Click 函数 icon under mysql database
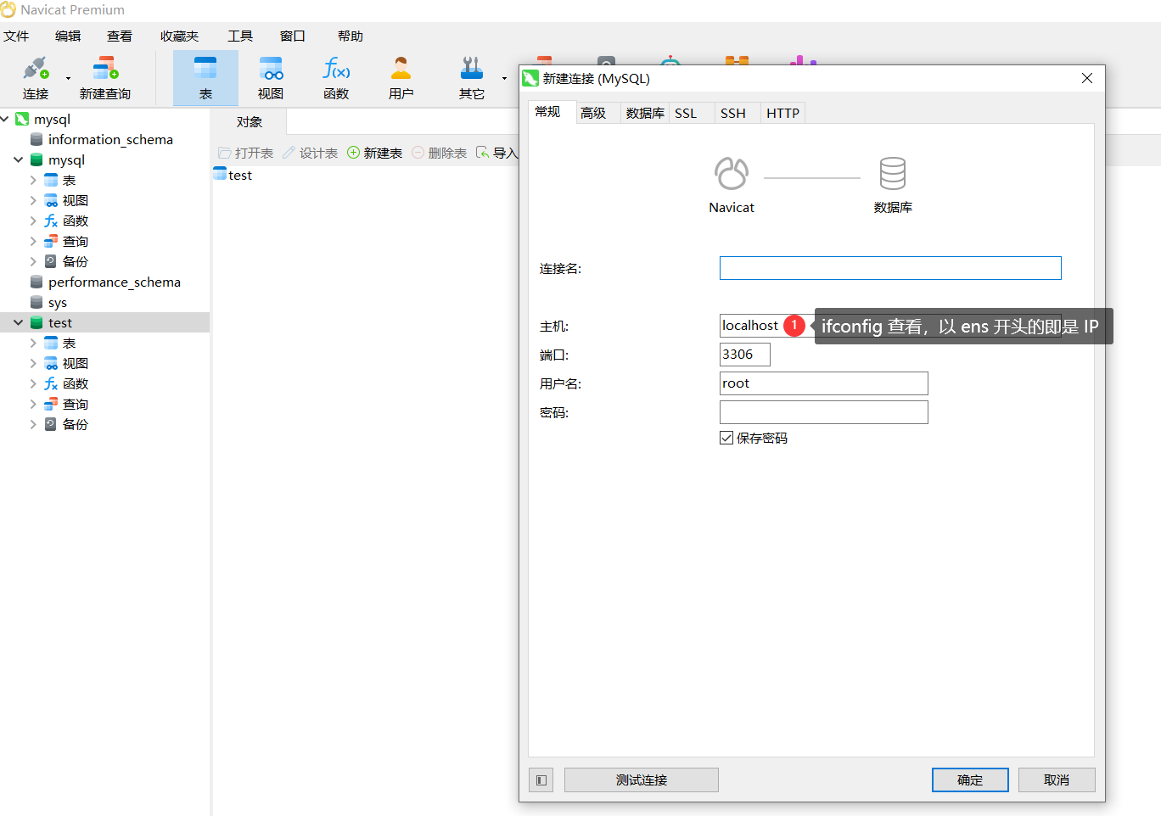 tap(51, 221)
